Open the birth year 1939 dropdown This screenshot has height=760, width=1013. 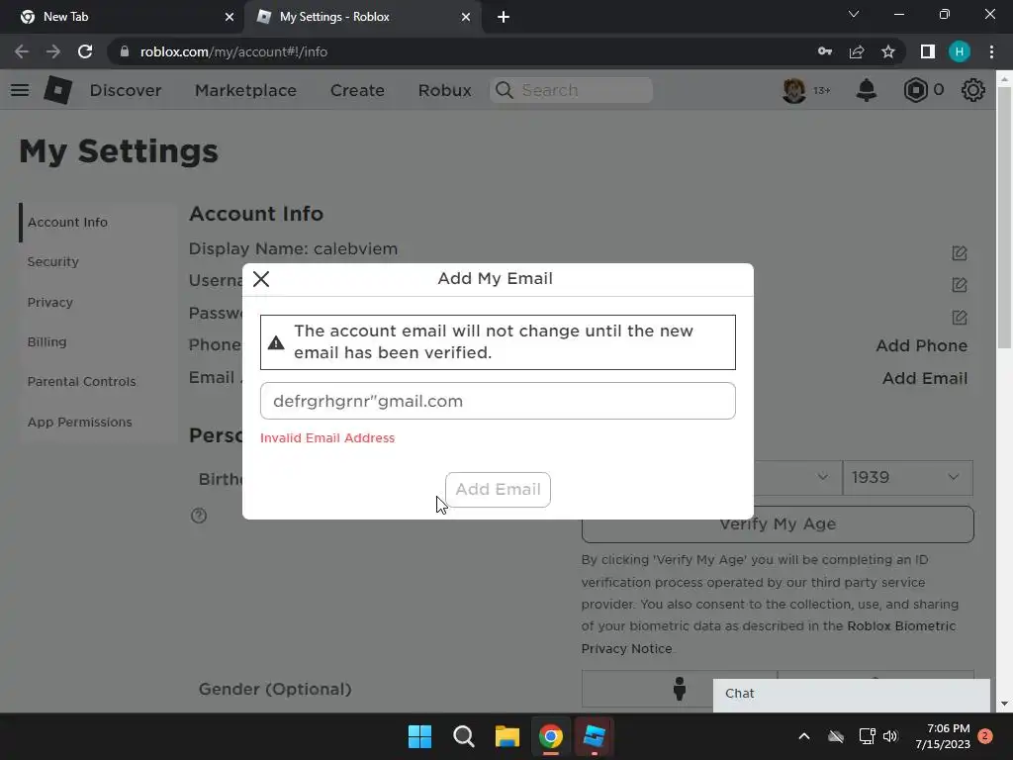pyautogui.click(x=908, y=478)
